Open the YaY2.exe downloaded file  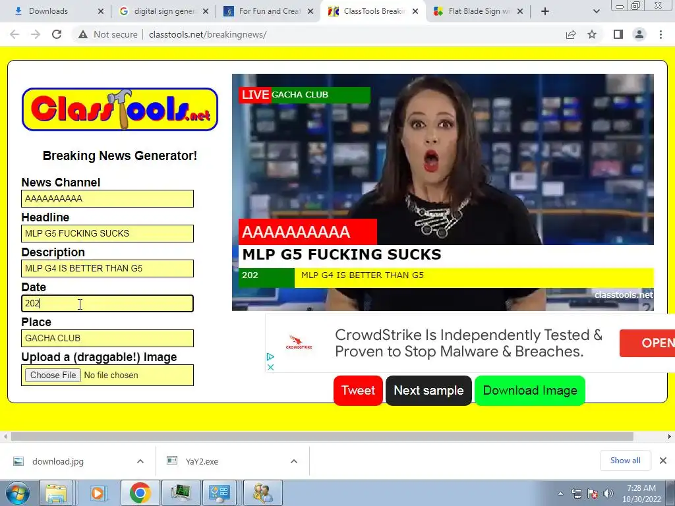tap(202, 461)
